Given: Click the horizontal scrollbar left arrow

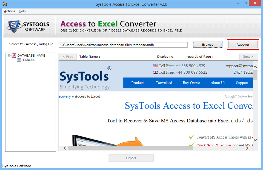Looking at the screenshot, I should coord(65,148).
